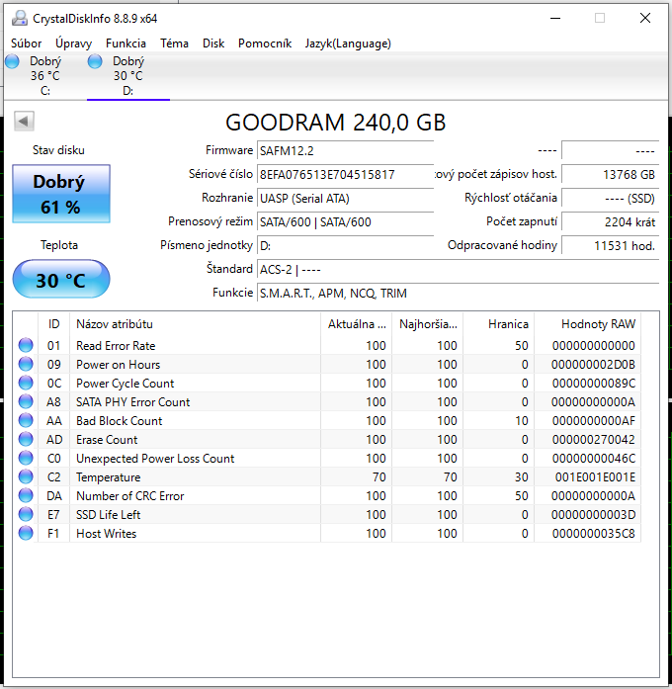The image size is (672, 689).
Task: Click status orb of Unexpected Power Loss Count
Action: [x=26, y=459]
